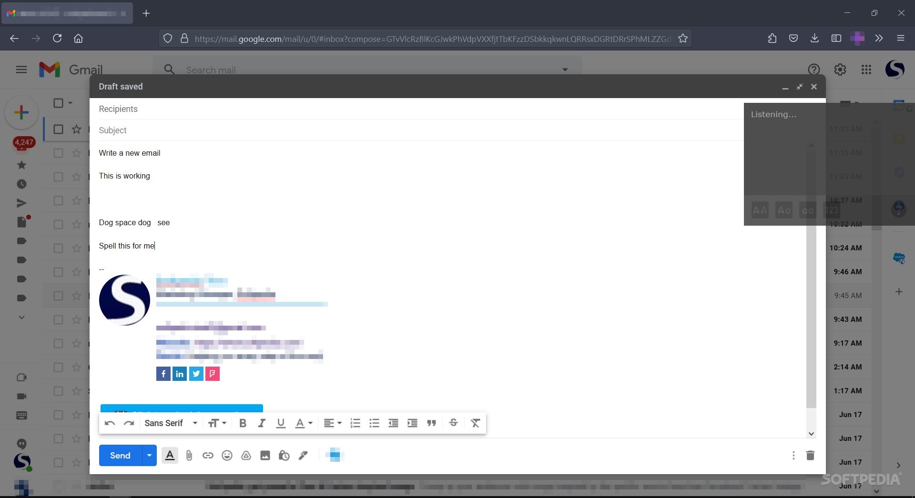Open Gmail support help icon

pos(814,70)
